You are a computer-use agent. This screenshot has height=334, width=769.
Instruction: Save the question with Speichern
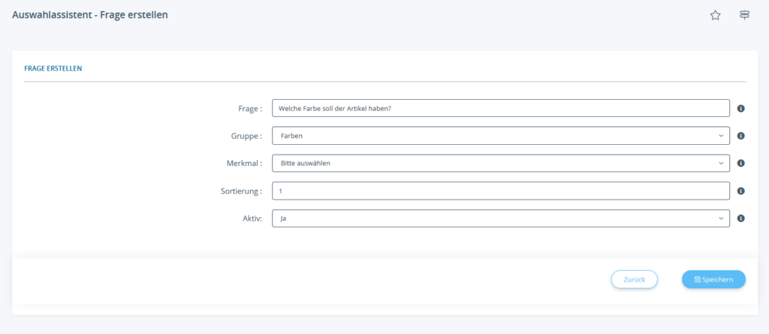pyautogui.click(x=713, y=279)
